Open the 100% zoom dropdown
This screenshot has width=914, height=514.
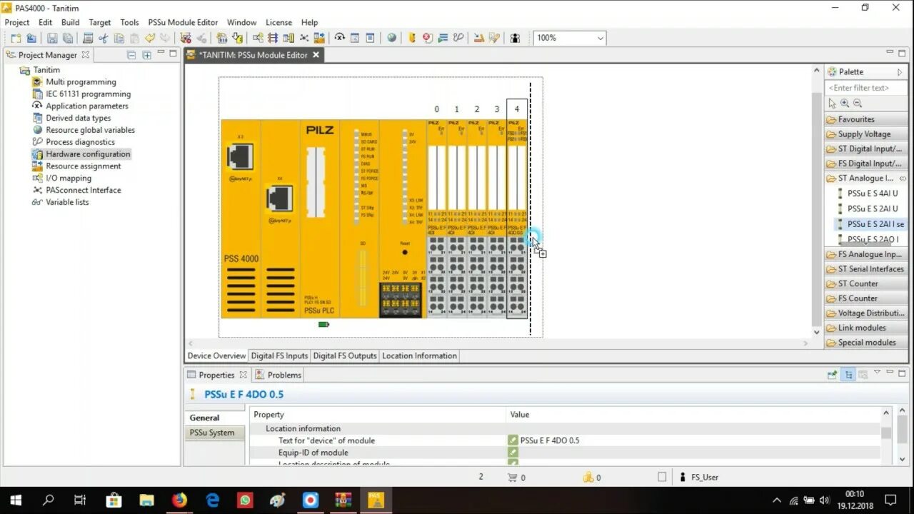click(600, 38)
